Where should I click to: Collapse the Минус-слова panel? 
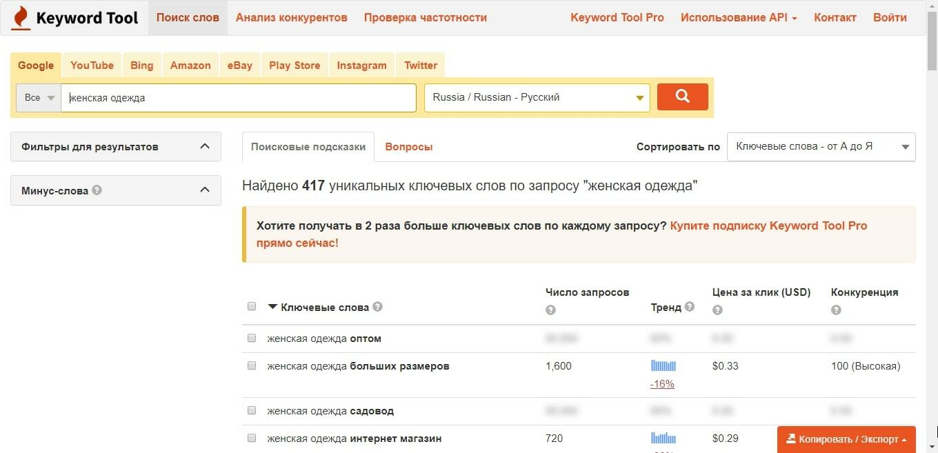tap(116, 190)
